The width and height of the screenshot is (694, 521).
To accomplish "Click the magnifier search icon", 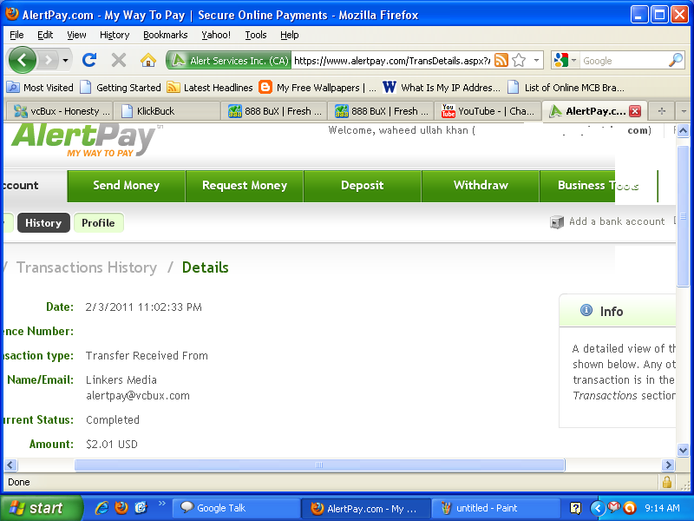I will click(676, 60).
